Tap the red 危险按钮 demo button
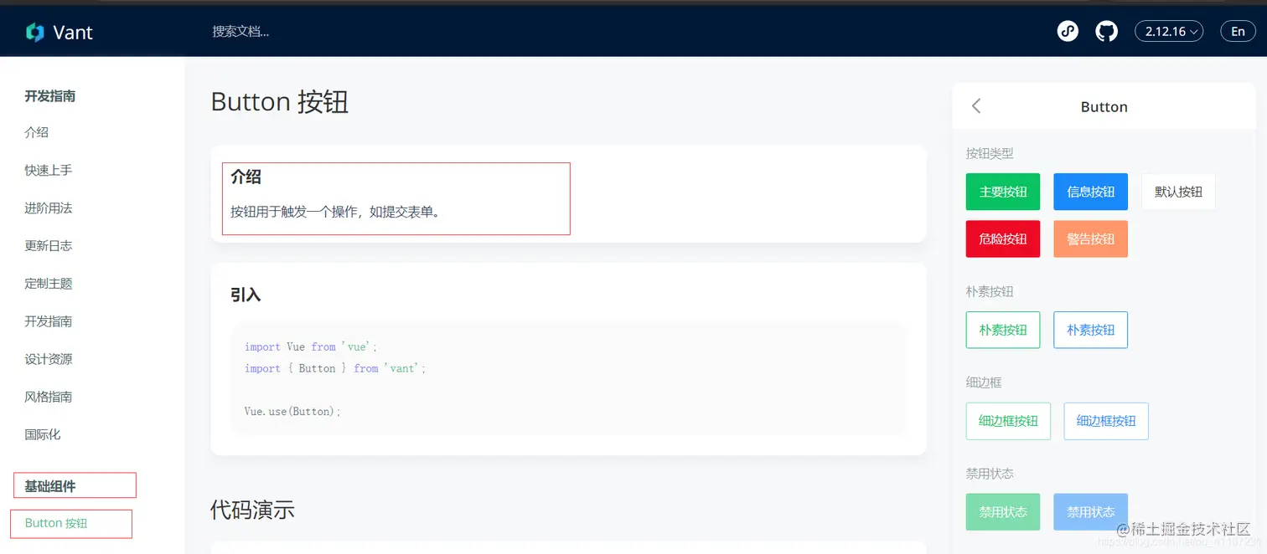 [x=1003, y=239]
